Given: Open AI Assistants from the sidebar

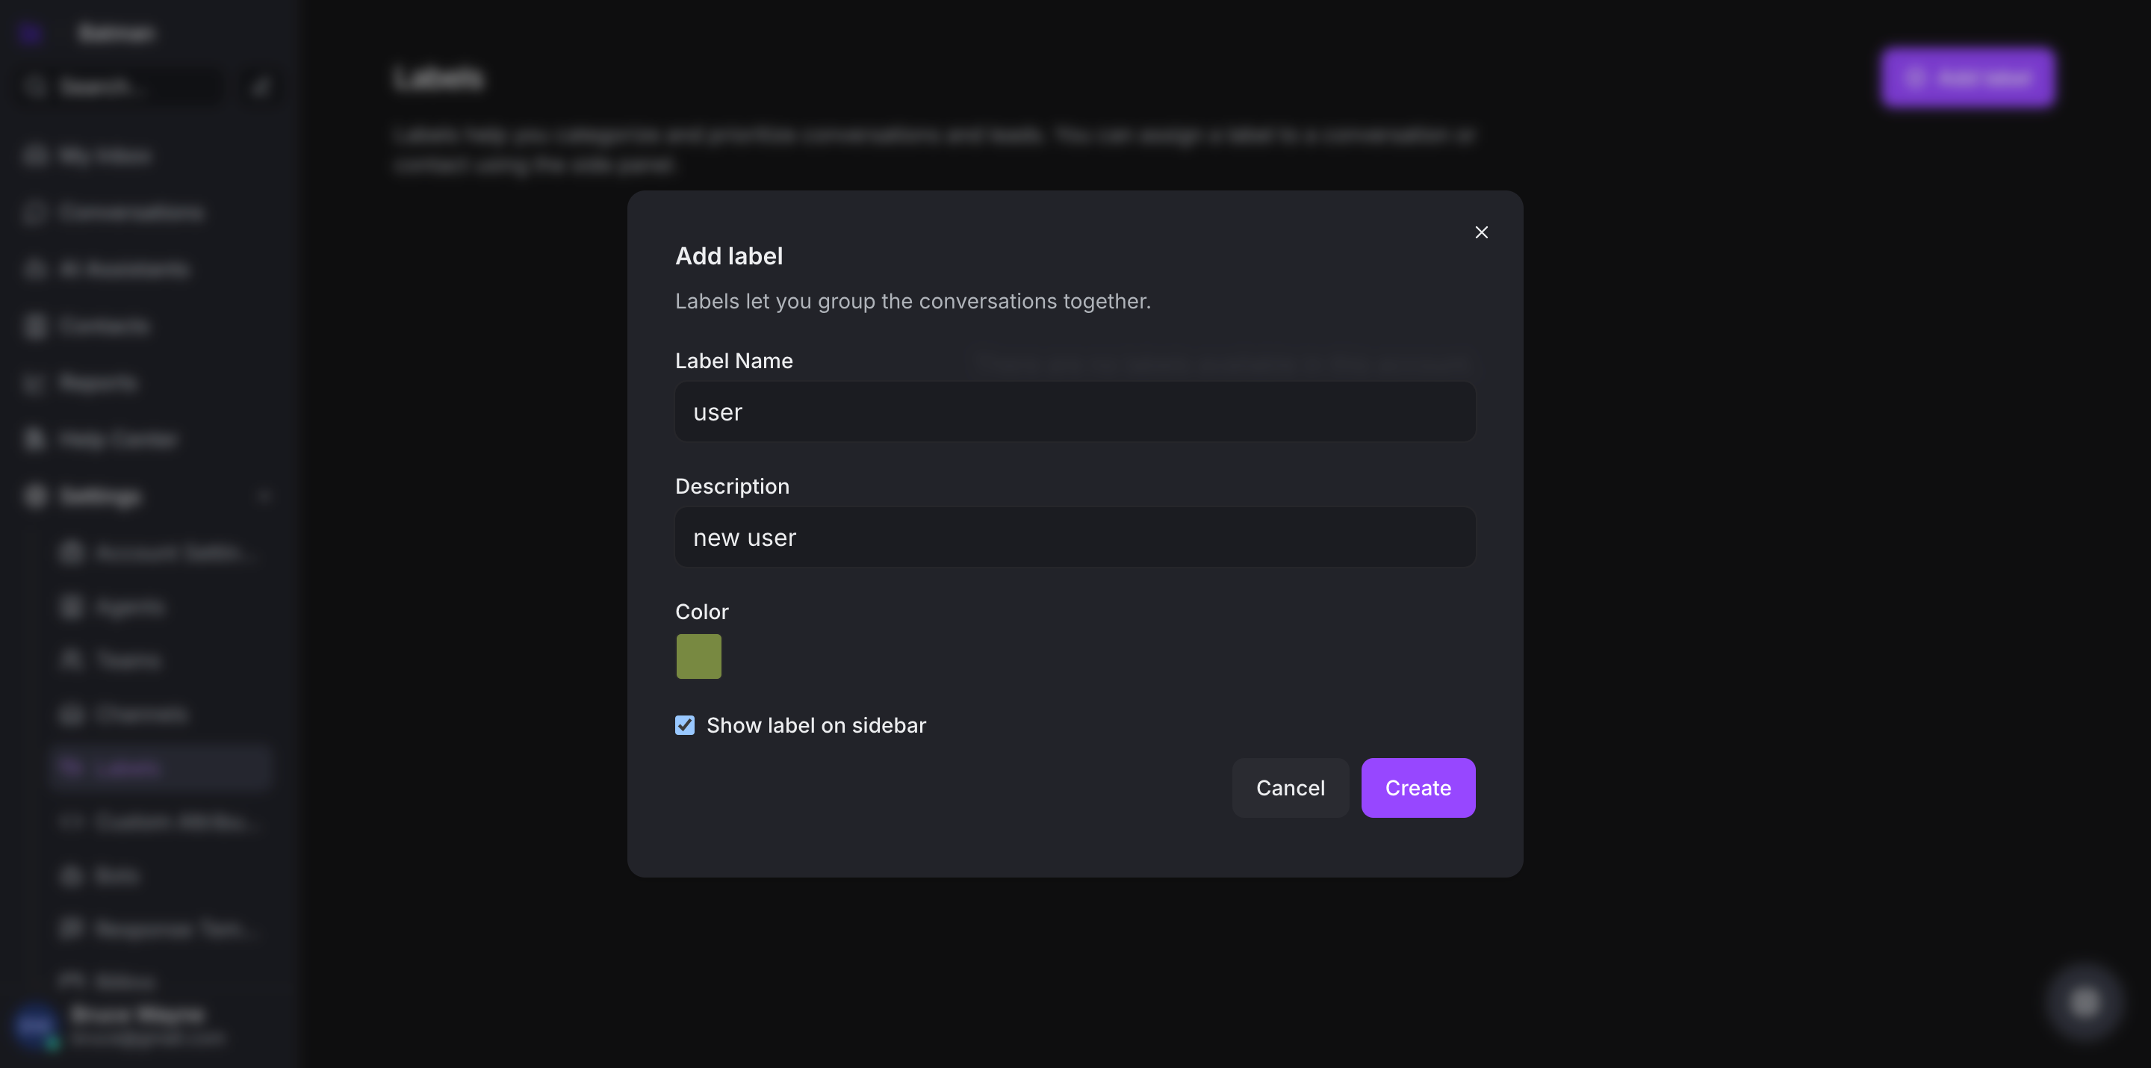Looking at the screenshot, I should [x=123, y=269].
